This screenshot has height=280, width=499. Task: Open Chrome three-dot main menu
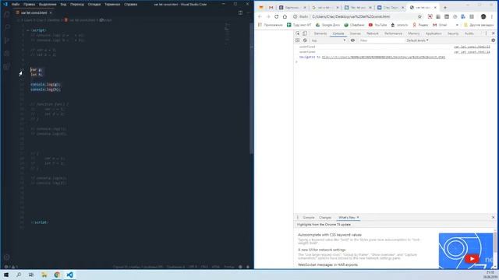tap(492, 16)
